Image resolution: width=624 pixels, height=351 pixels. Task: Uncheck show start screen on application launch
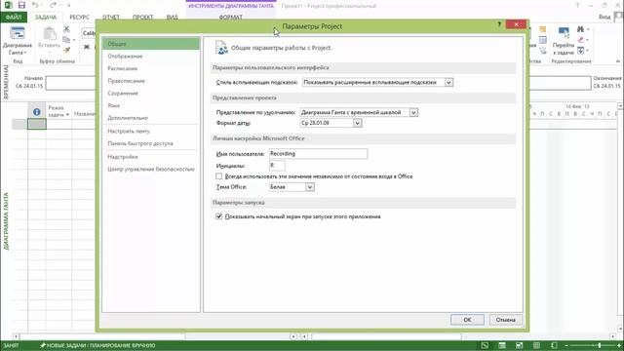tap(218, 216)
